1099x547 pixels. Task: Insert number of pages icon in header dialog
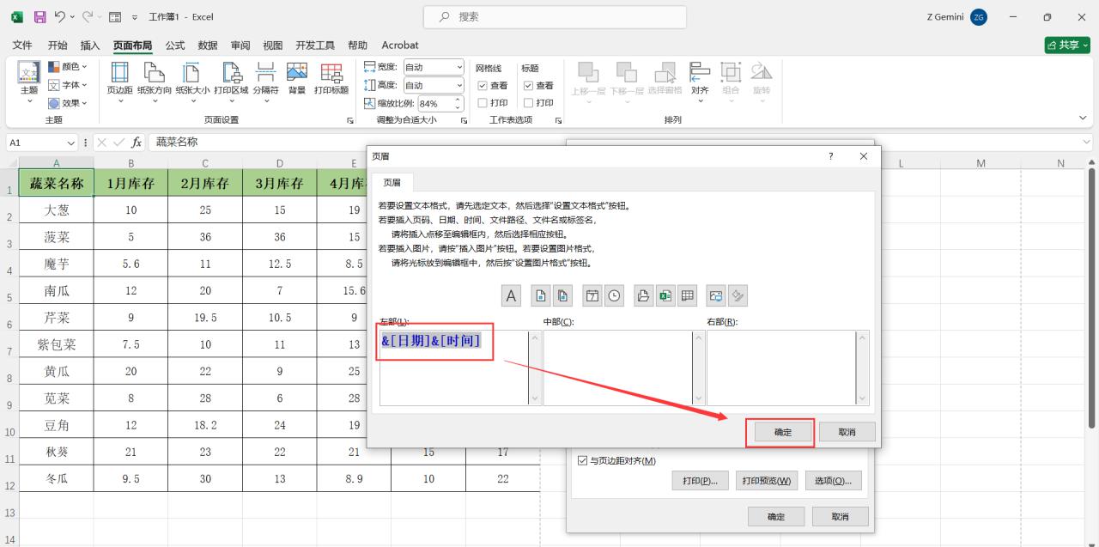coord(562,296)
